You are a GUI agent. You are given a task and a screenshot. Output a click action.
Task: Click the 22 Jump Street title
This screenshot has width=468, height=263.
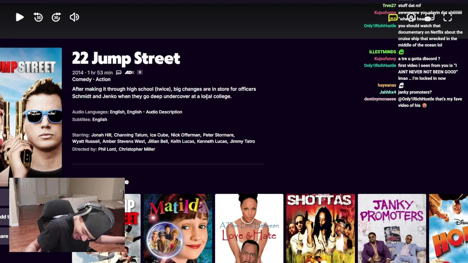click(x=126, y=58)
